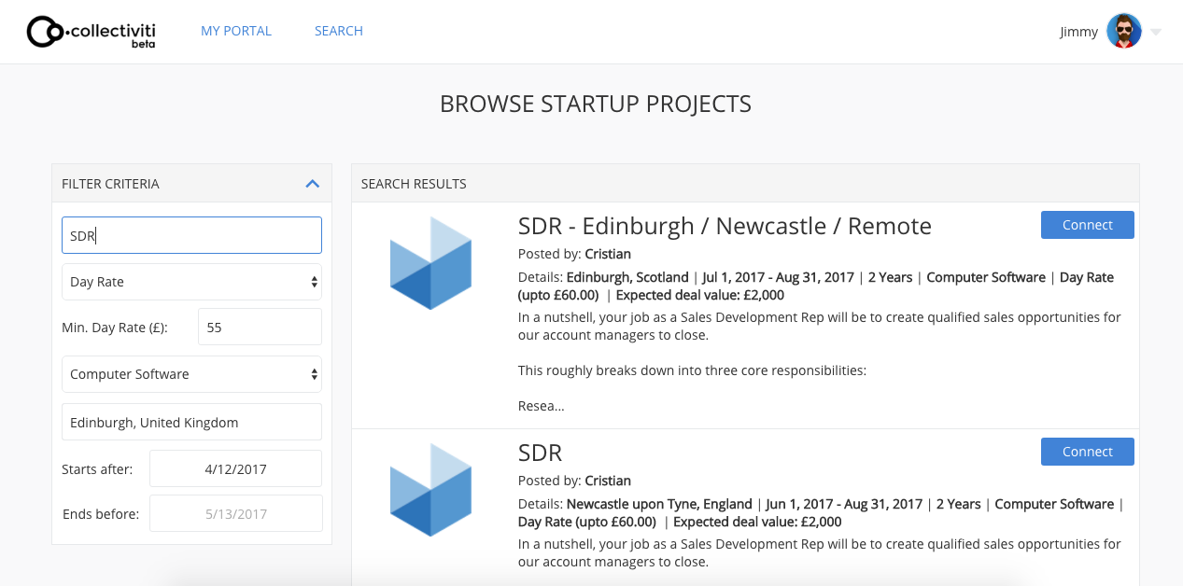This screenshot has width=1183, height=586.
Task: Connect to SDR Edinburgh / Newcastle / Remote project
Action: (1088, 225)
